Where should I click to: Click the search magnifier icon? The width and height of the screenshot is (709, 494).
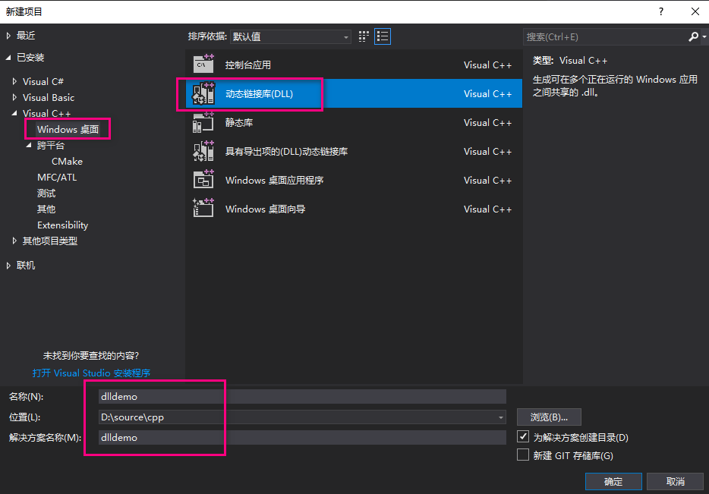tap(693, 36)
